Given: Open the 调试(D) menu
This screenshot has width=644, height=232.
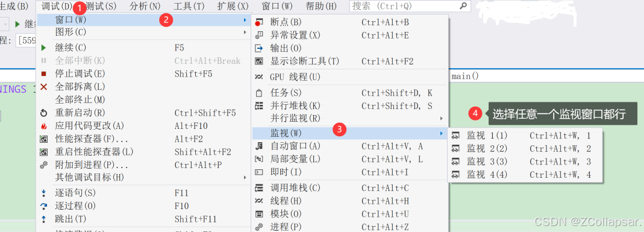Looking at the screenshot, I should point(57,6).
